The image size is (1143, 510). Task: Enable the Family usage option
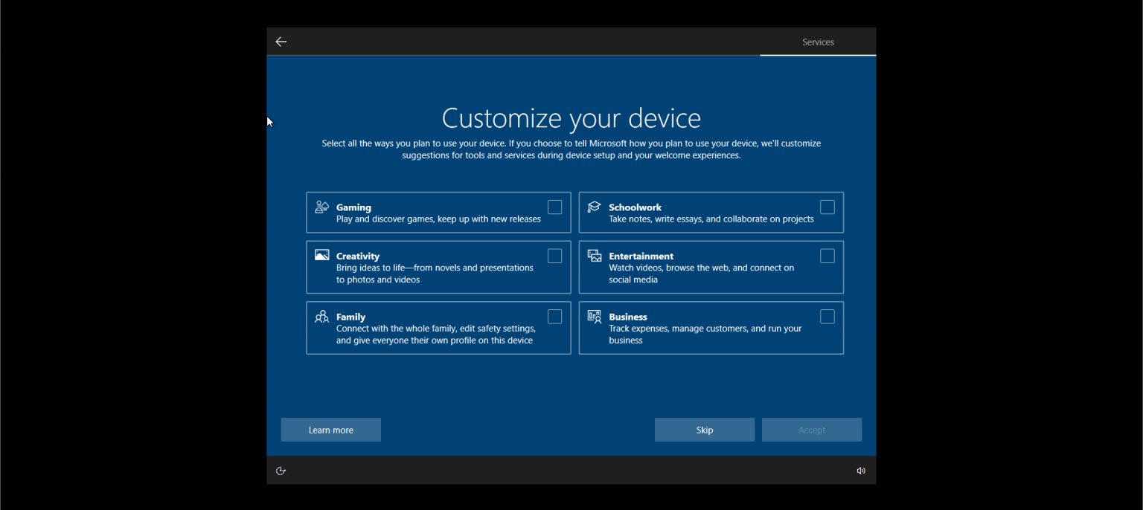(x=554, y=316)
